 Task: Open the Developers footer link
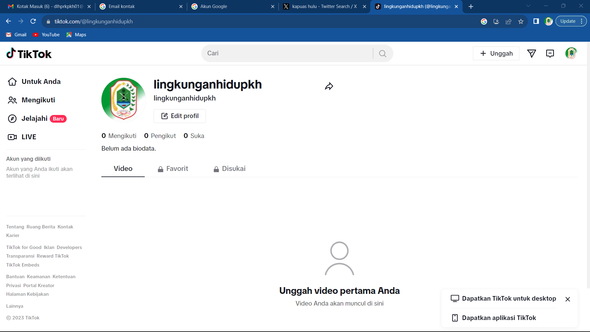coord(69,247)
